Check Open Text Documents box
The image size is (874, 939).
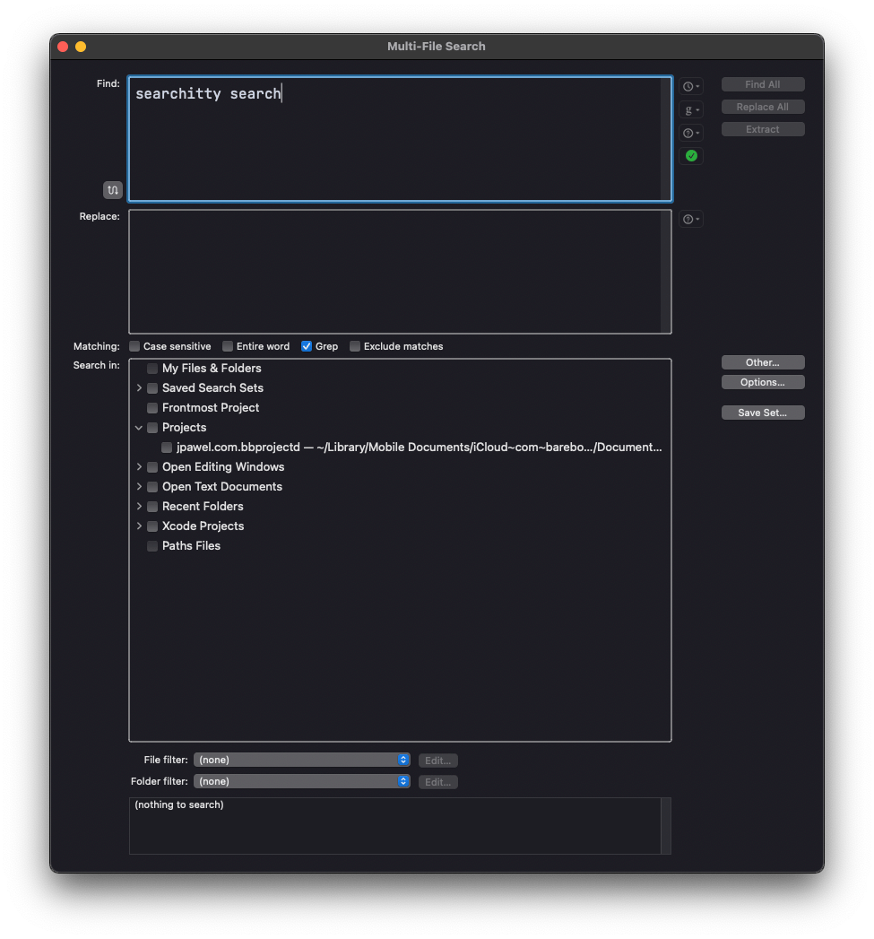[x=152, y=487]
